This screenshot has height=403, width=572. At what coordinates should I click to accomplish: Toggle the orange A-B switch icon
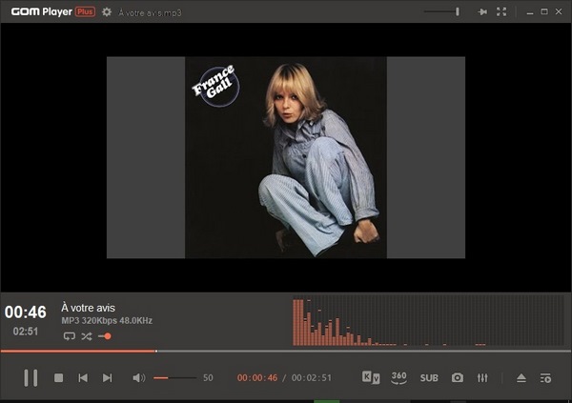pos(105,336)
